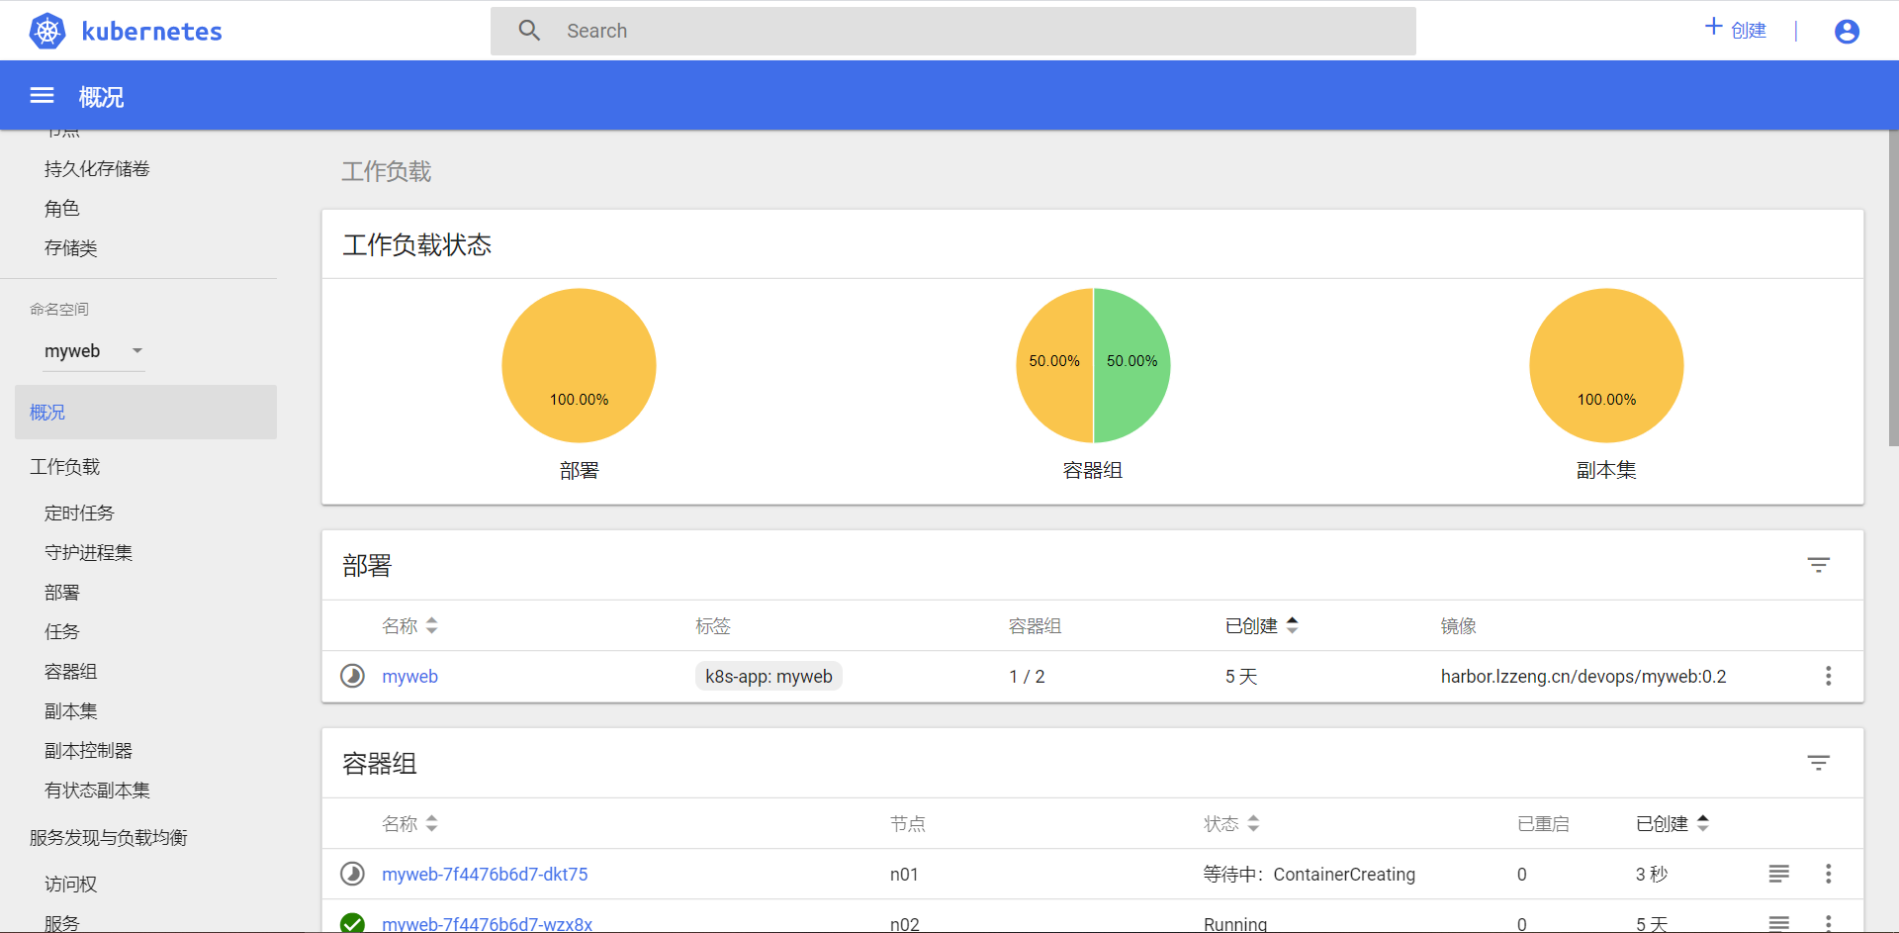Go to 有状态副本集 in sidebar
This screenshot has height=933, width=1899.
[97, 791]
